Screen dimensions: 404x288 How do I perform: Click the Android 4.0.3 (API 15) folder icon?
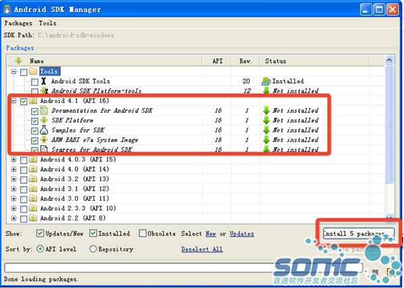pyautogui.click(x=33, y=160)
